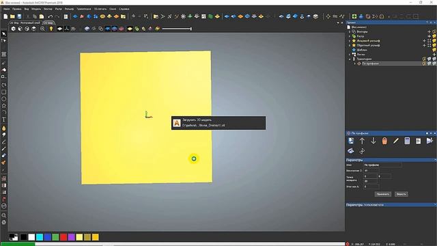Click the green square icon in top-right toolbar
This screenshot has width=437, height=246.
354,16
